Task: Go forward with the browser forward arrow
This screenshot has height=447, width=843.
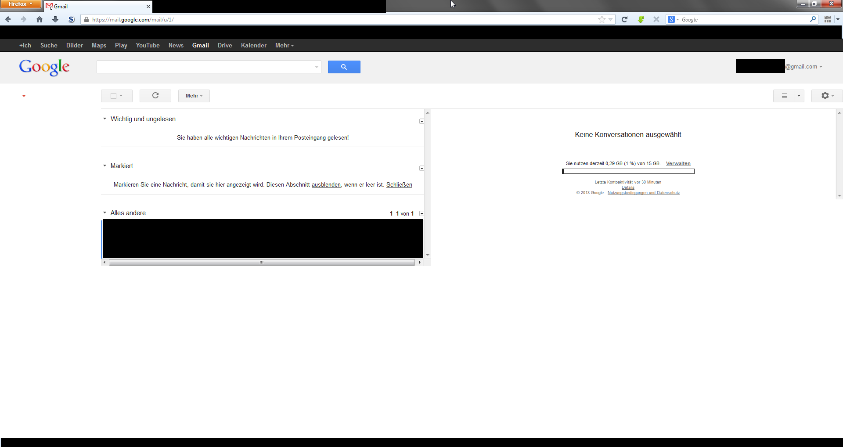Action: coord(24,19)
